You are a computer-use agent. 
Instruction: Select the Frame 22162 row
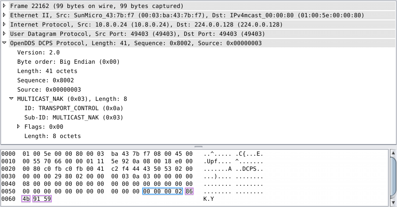202,6
